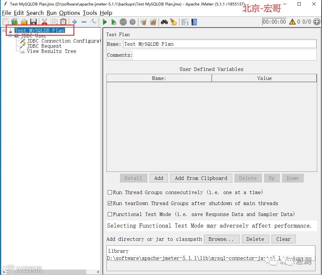
Task: Click the View Results Tree chart icon
Action: [23, 51]
